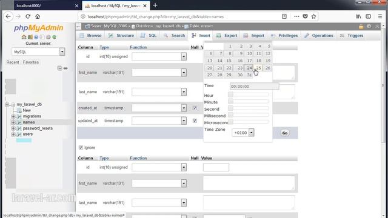The width and height of the screenshot is (388, 218).
Task: Click the Time field showing 00:00:00
Action: pyautogui.click(x=254, y=86)
